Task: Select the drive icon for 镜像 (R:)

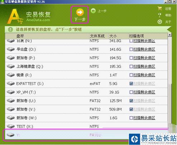Action: pos(11,75)
